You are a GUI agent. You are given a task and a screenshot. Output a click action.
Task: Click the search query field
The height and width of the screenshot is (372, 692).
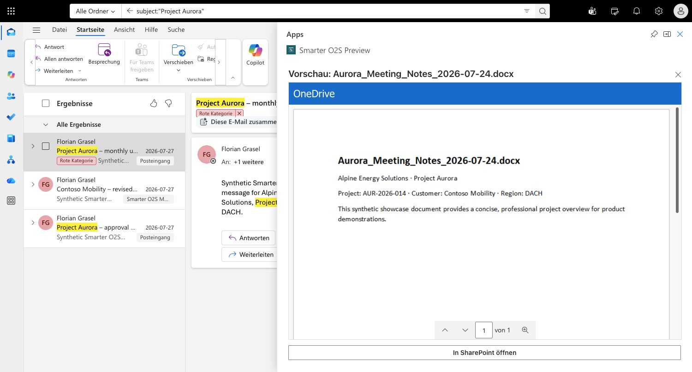click(x=327, y=11)
